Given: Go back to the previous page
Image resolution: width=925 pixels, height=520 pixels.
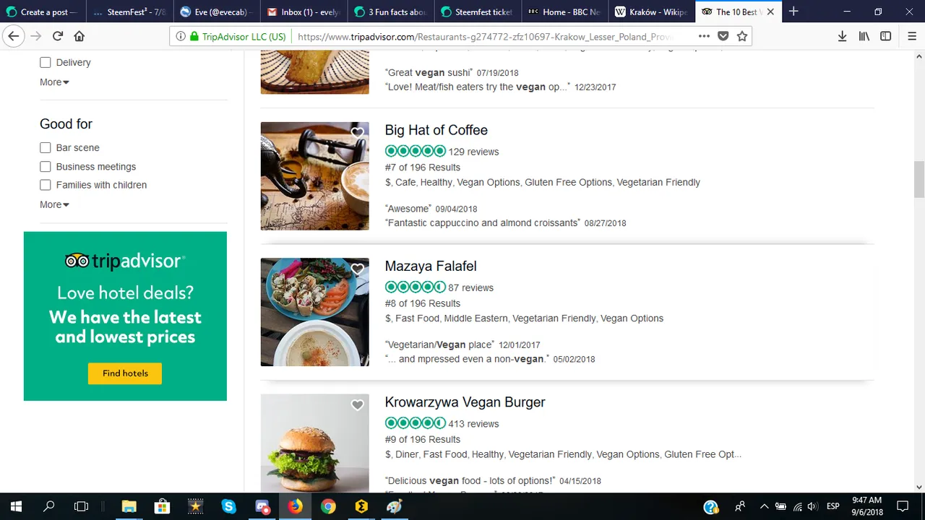Looking at the screenshot, I should [14, 36].
